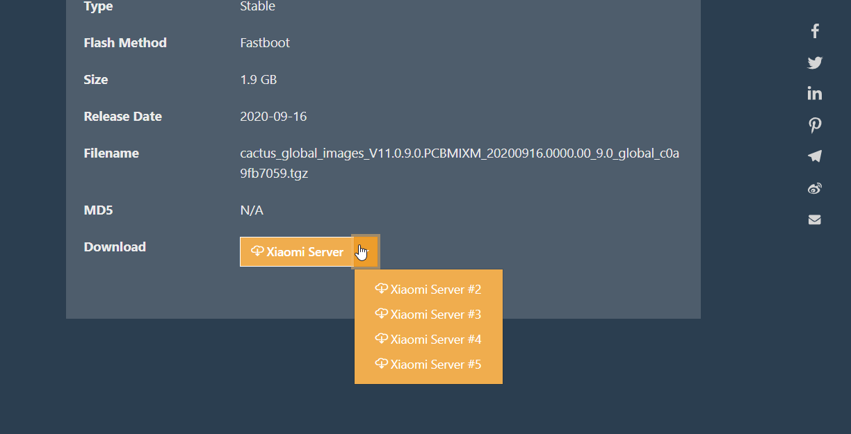Image resolution: width=851 pixels, height=434 pixels.
Task: Click the Size label
Action: (x=96, y=79)
